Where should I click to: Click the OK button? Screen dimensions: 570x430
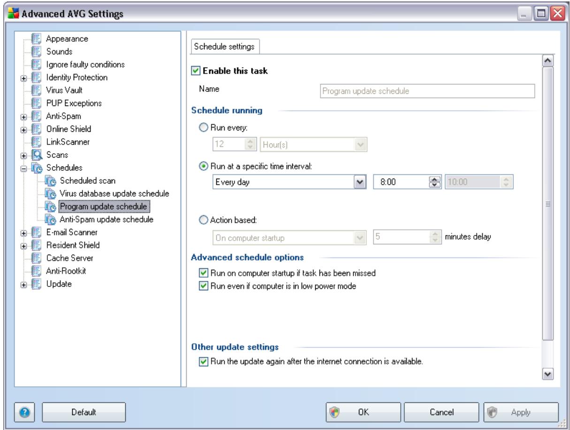[x=363, y=412]
